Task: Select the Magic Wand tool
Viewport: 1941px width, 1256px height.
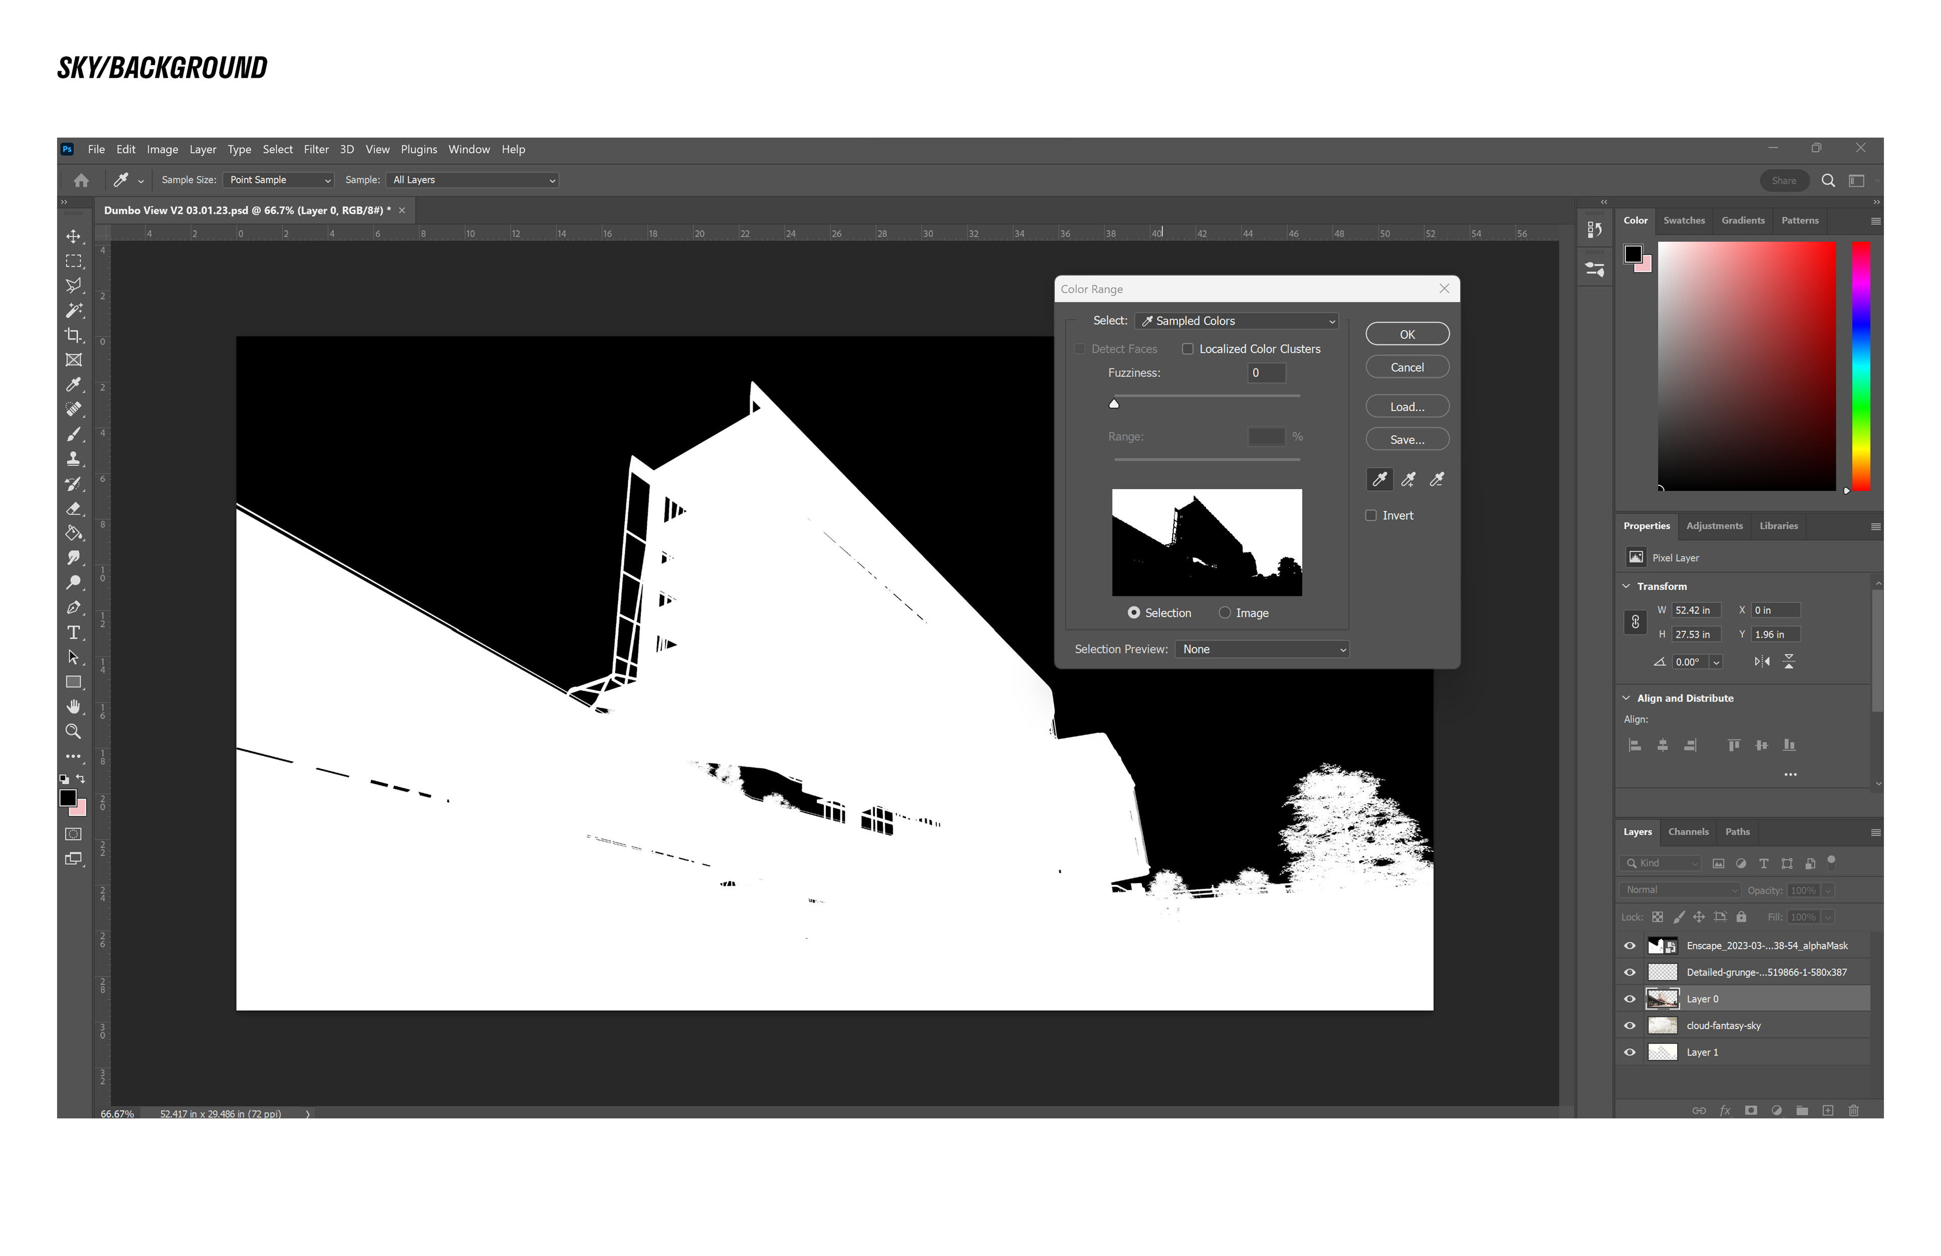Action: pos(73,310)
